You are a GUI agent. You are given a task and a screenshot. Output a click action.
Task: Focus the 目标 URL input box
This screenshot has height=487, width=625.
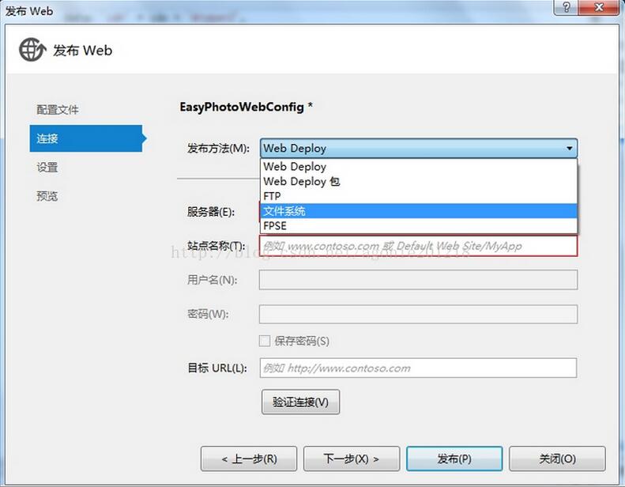click(x=418, y=368)
